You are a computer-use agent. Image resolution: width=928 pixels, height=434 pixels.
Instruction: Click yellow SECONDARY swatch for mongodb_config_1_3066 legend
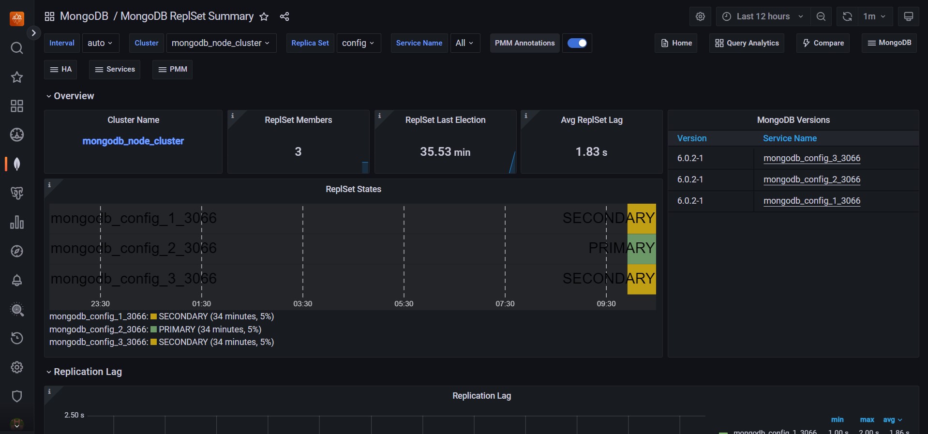pyautogui.click(x=153, y=316)
